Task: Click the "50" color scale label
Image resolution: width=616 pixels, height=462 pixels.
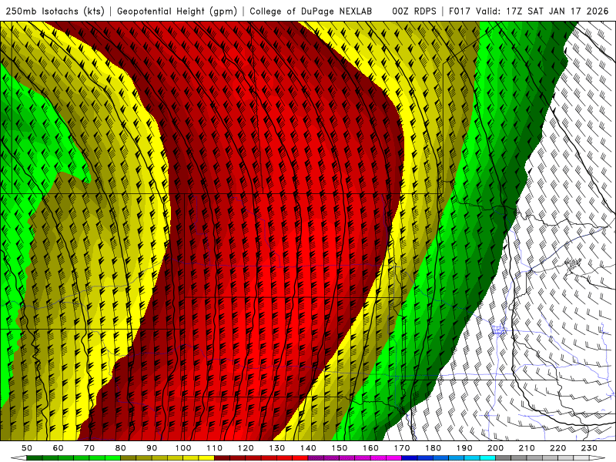Action: coord(27,448)
